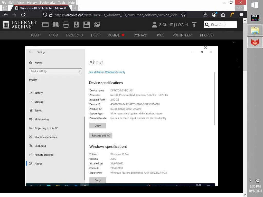Click the LOG IN link

coord(182,25)
